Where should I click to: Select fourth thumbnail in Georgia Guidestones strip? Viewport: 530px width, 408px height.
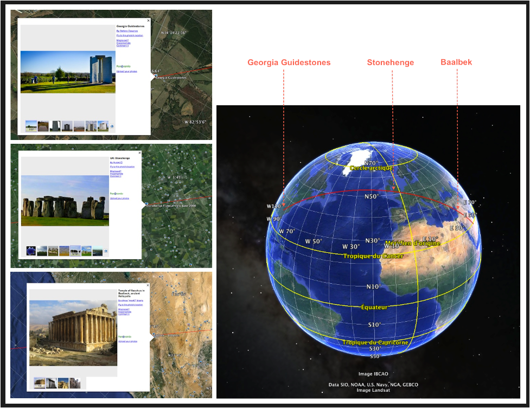coord(67,126)
